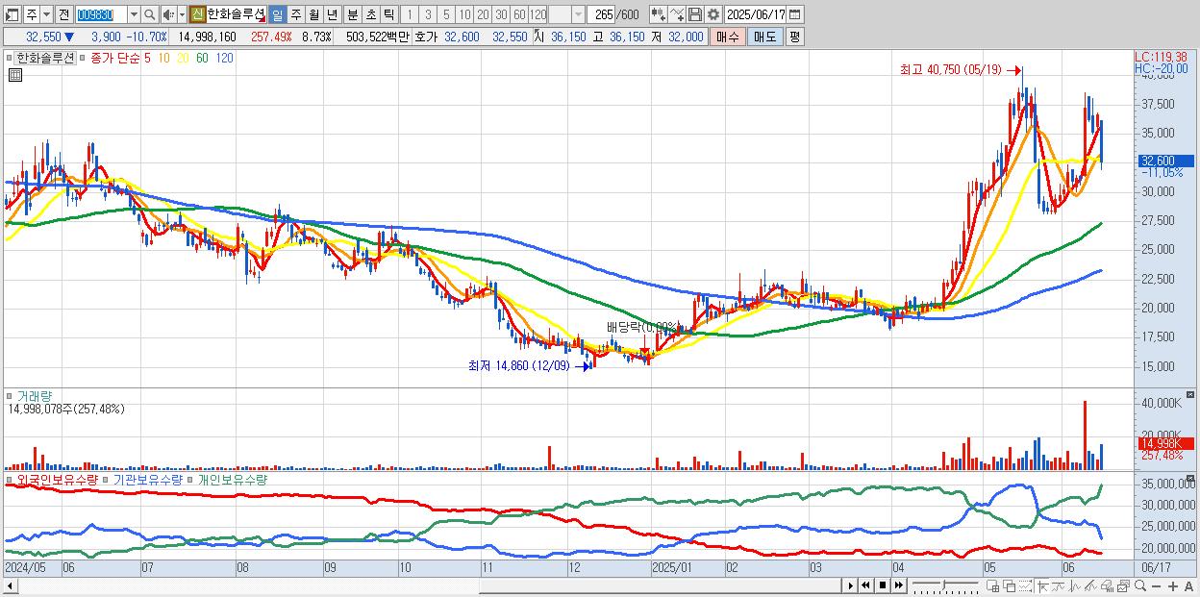Click the overlapping windows icon in bottom toolbar
1200x597 pixels.
coord(1010,585)
